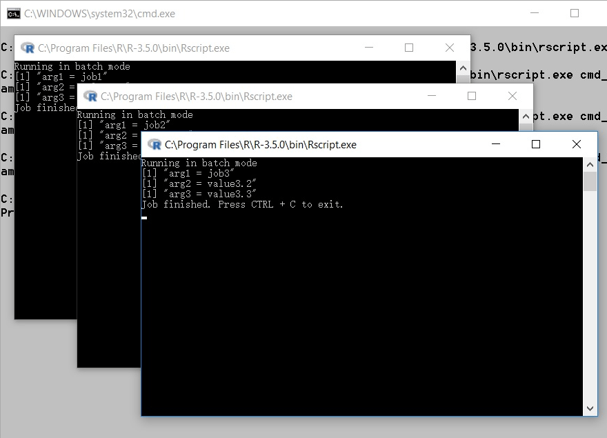Image resolution: width=607 pixels, height=438 pixels.
Task: Maximize the job3 Rscript console window
Action: coord(536,144)
